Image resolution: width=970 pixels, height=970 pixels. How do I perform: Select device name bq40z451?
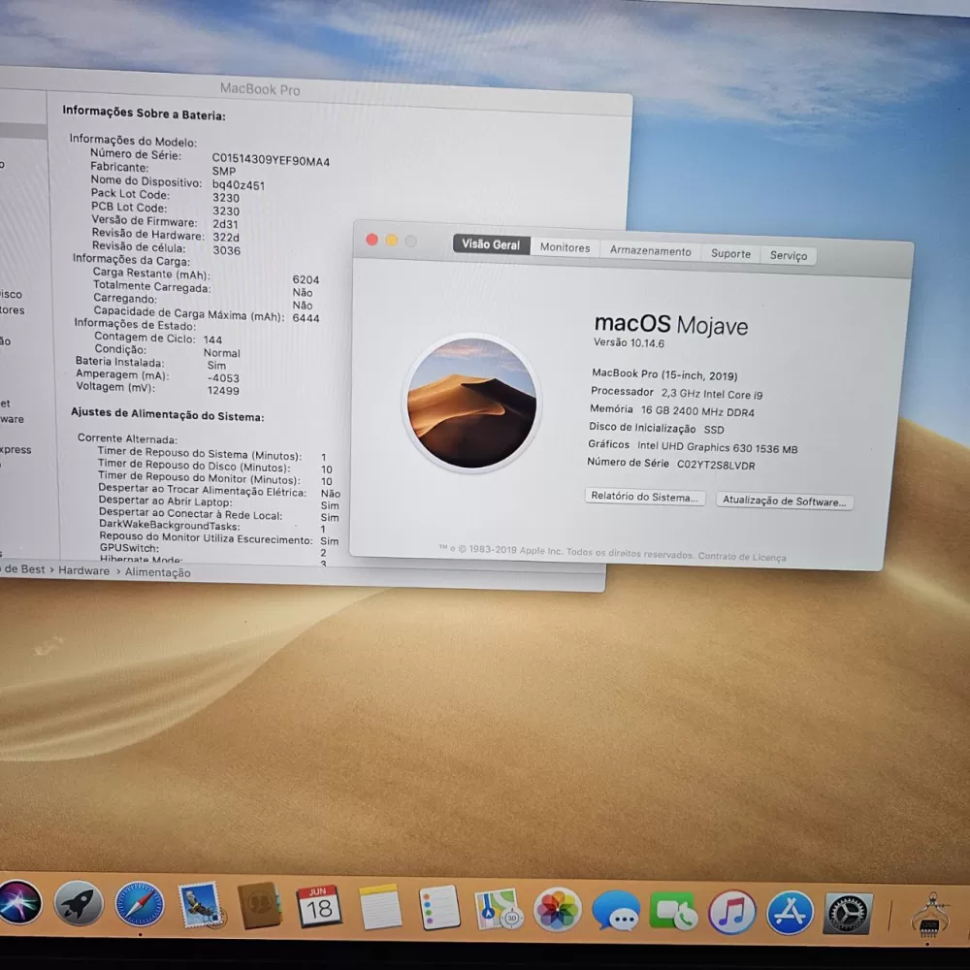click(239, 185)
